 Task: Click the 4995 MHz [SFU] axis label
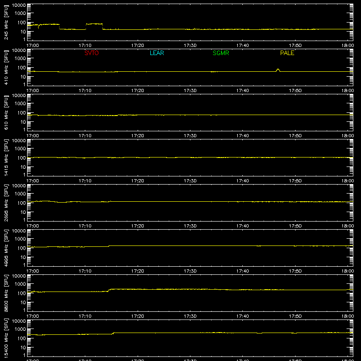tap(6, 248)
